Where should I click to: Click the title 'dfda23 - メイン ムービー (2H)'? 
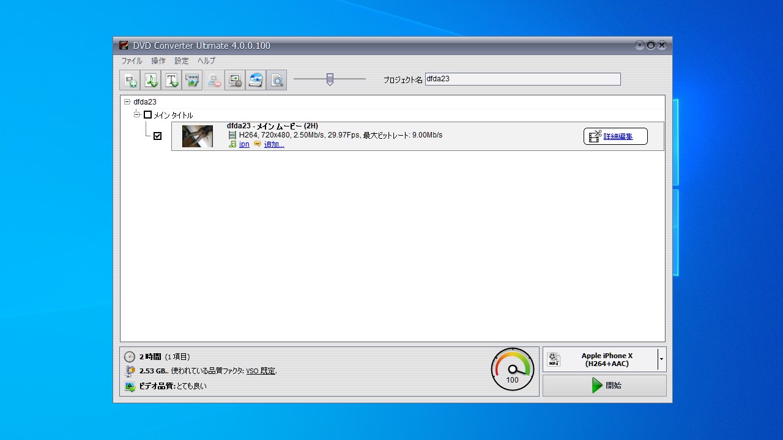click(272, 126)
